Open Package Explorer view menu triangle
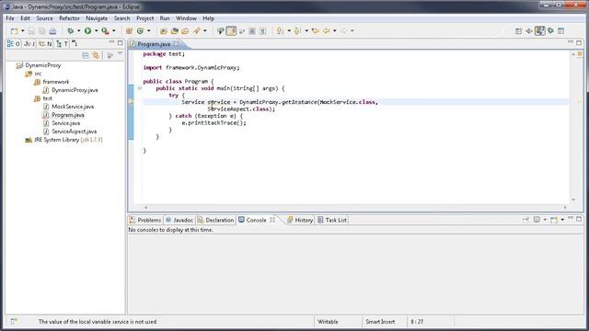 [121, 54]
